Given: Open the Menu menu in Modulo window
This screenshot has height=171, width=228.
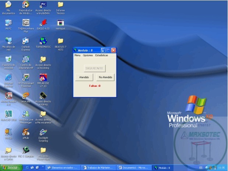Looking at the screenshot, I should click(77, 55).
